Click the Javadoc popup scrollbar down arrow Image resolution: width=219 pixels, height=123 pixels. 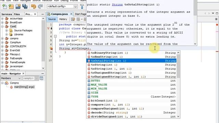pyautogui.click(x=195, y=44)
